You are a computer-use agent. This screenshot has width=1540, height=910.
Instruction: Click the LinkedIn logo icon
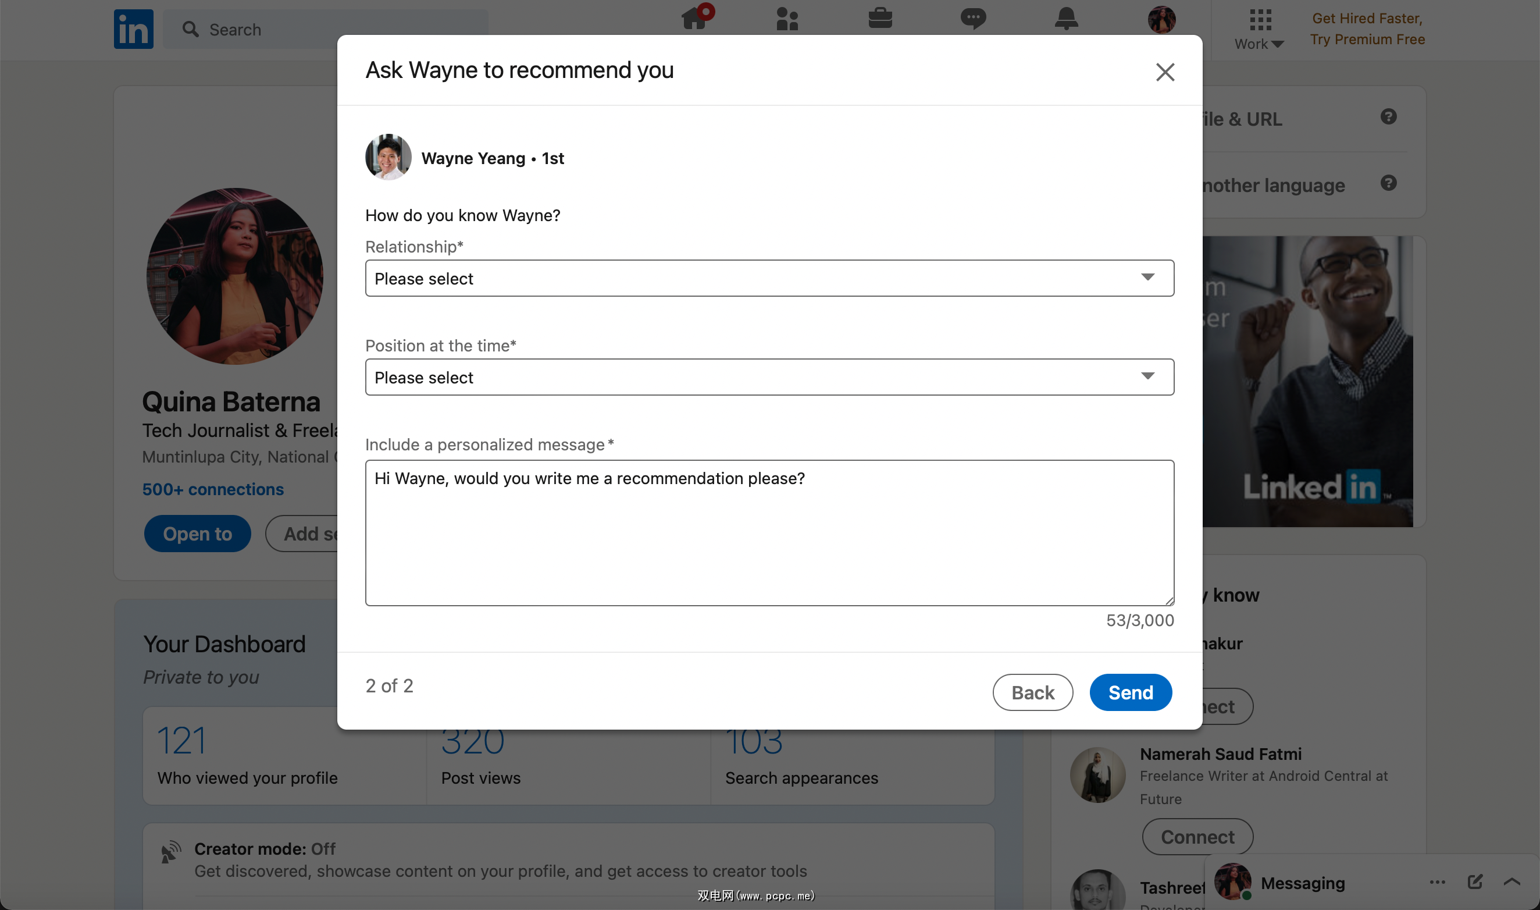(x=133, y=29)
